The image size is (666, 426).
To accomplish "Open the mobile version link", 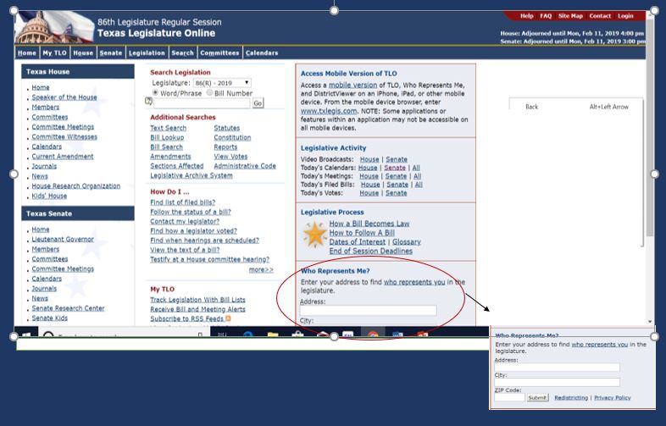I will pos(352,85).
